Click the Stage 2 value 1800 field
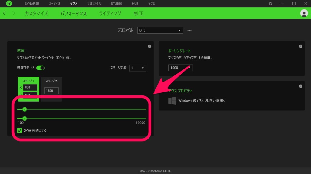This screenshot has width=311, height=174. [x=51, y=91]
